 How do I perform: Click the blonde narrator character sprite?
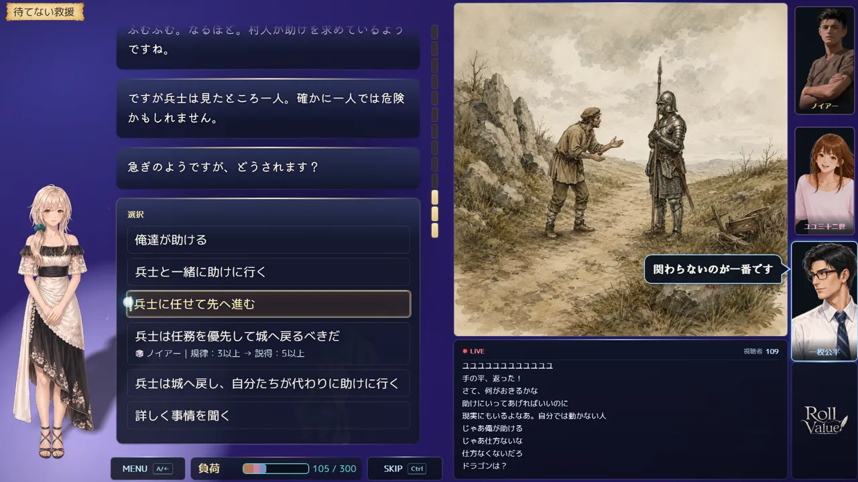(54, 321)
